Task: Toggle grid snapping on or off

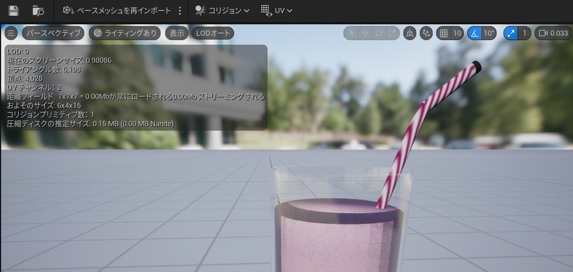Action: [443, 33]
